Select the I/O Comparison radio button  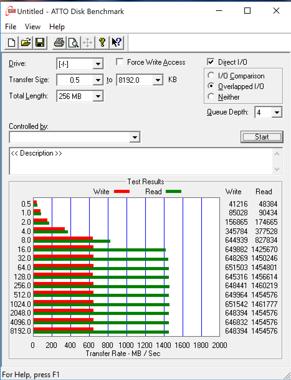[211, 76]
